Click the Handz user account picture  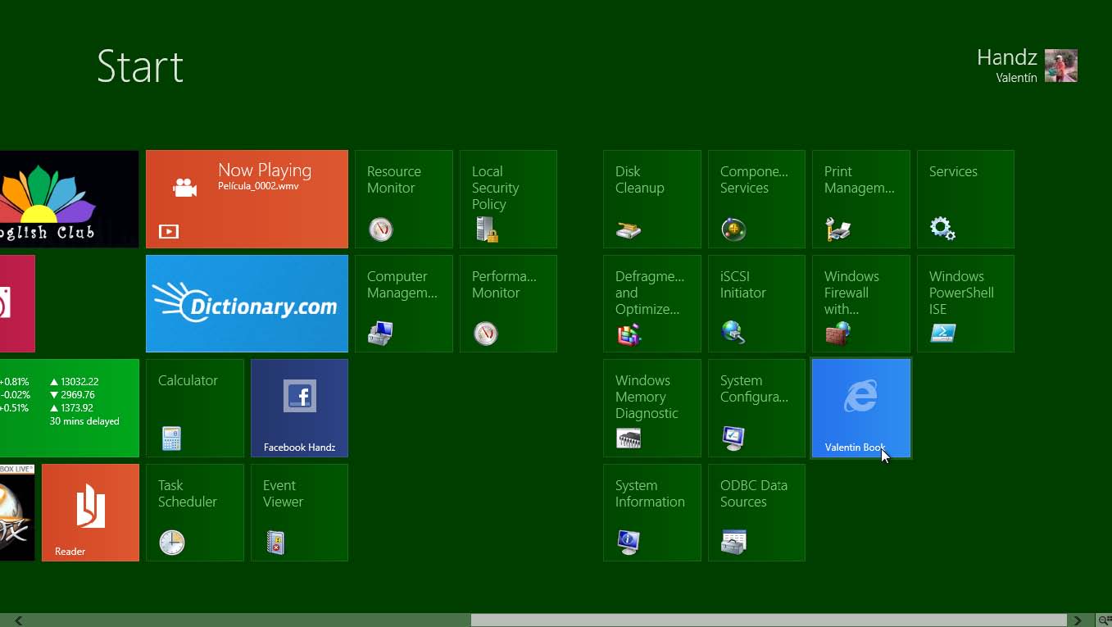[1060, 66]
